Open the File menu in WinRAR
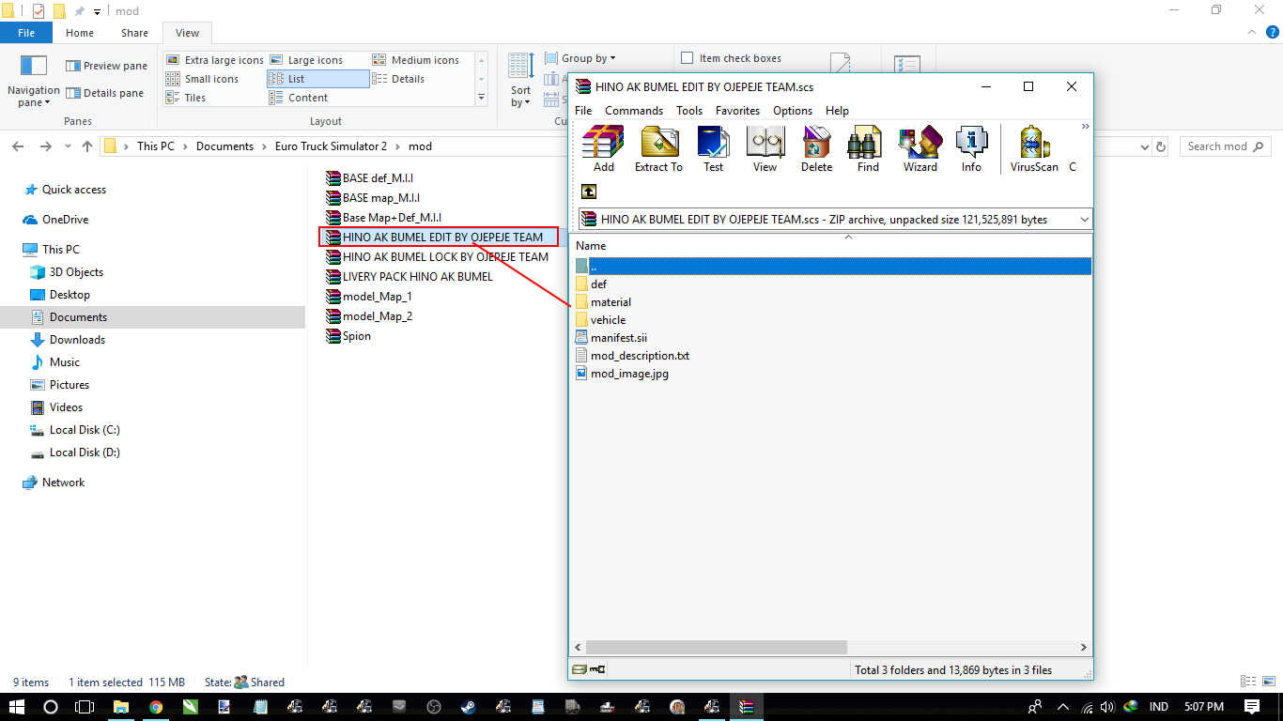 click(x=583, y=110)
